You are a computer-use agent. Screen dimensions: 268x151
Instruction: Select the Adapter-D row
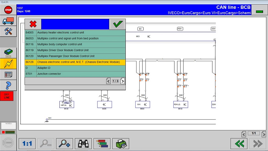(x=75, y=68)
